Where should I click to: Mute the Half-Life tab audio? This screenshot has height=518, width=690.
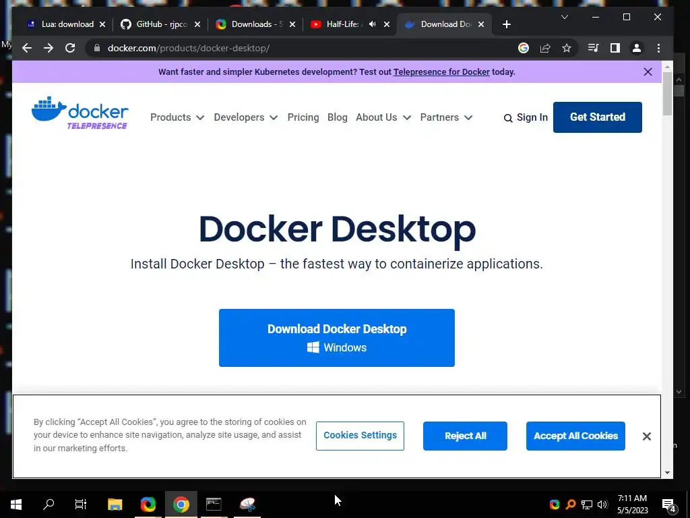tap(372, 24)
